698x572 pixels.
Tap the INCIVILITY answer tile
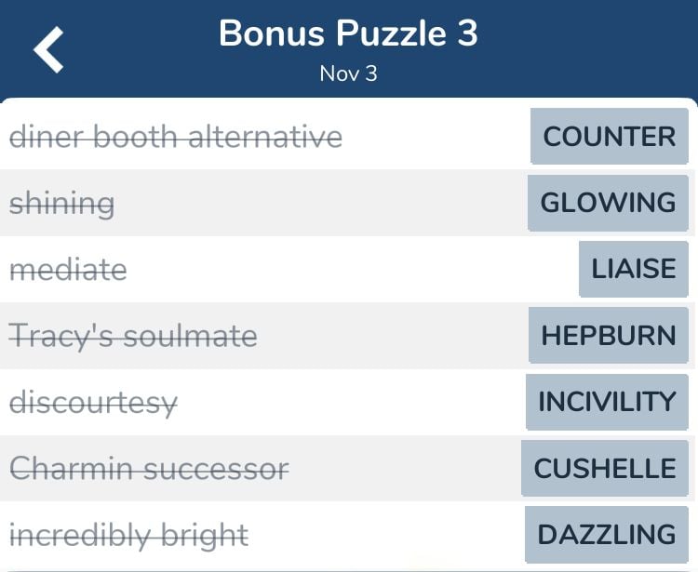607,402
